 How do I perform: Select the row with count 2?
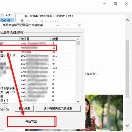coord(38,80)
